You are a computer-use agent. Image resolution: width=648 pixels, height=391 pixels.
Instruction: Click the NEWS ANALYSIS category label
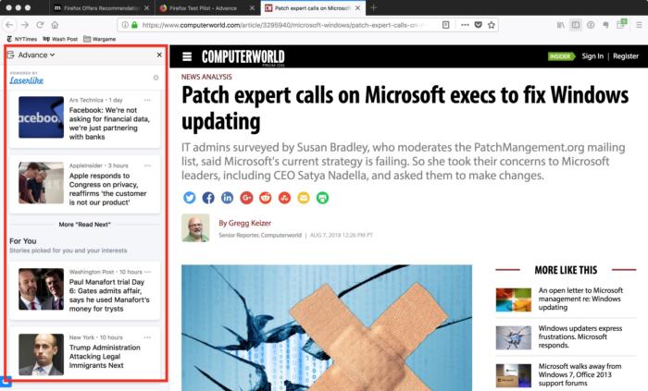[x=206, y=77]
